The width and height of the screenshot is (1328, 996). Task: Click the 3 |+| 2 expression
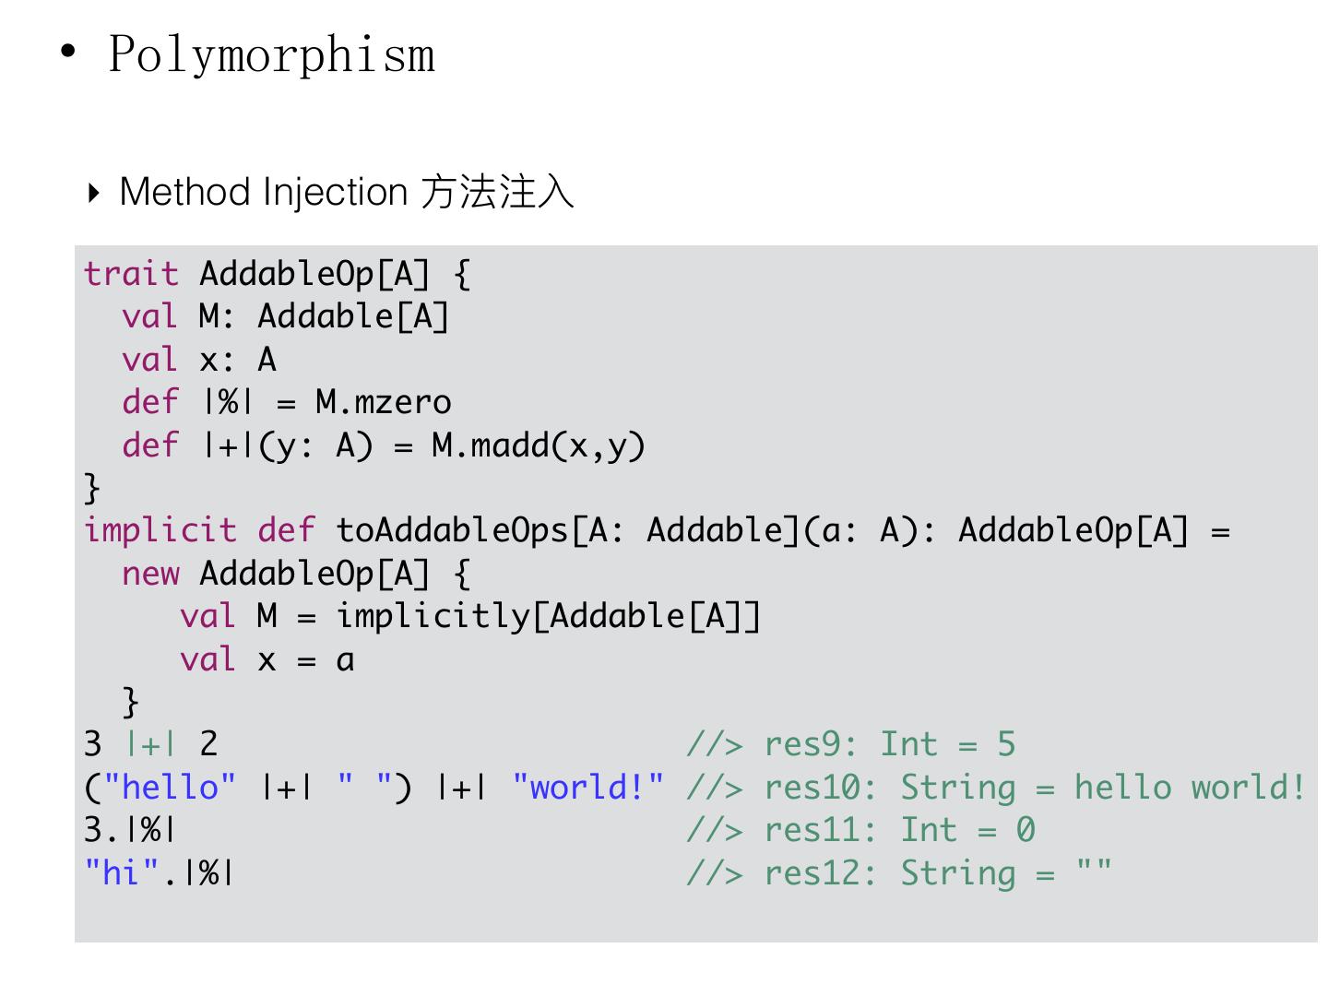pyautogui.click(x=150, y=743)
